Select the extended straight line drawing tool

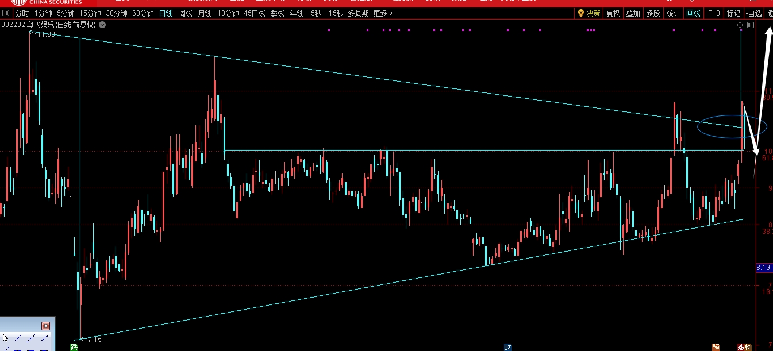31,338
